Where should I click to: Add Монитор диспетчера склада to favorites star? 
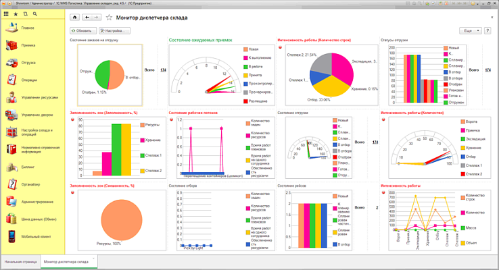click(x=109, y=17)
